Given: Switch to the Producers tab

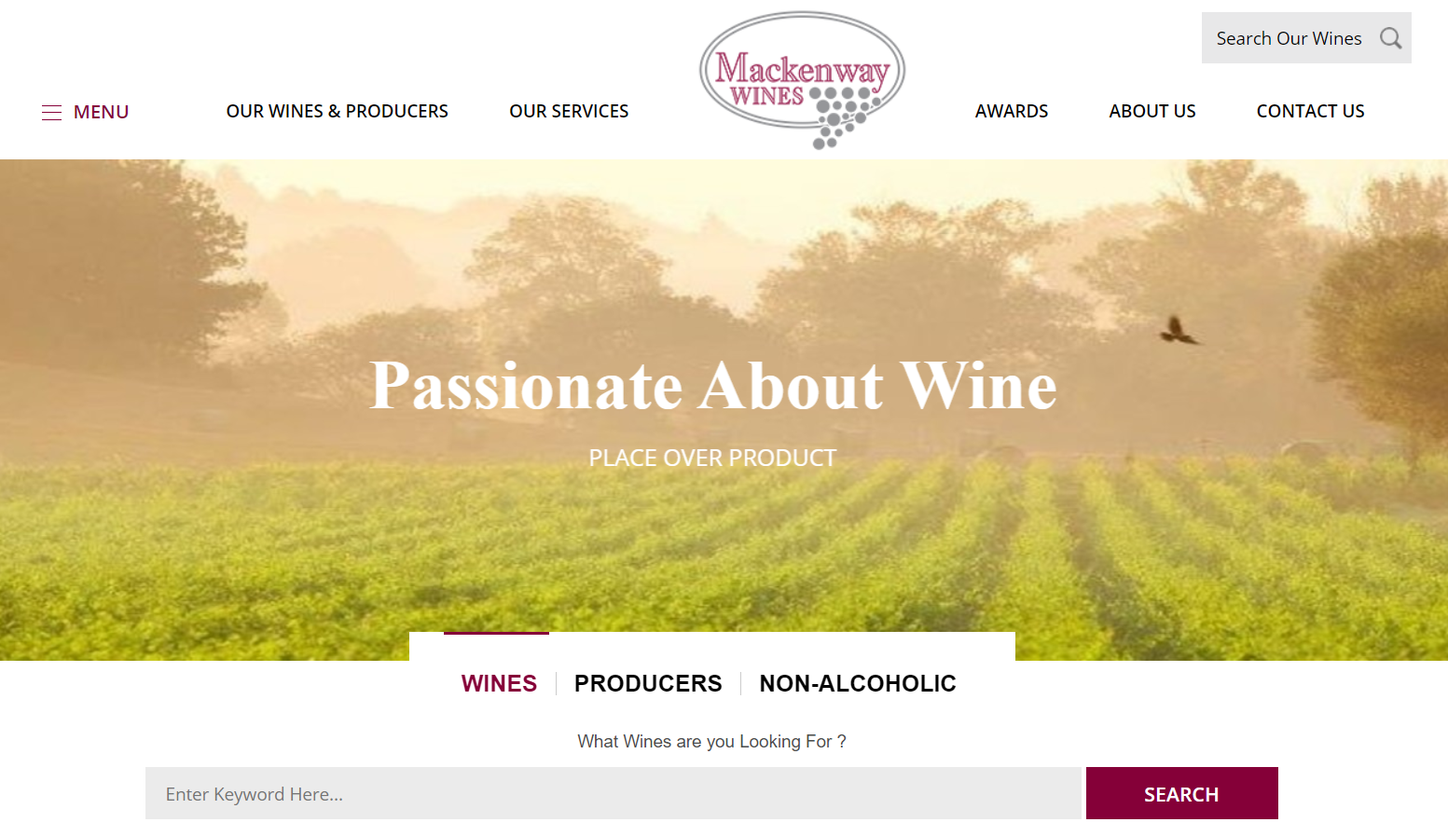Looking at the screenshot, I should [x=648, y=683].
